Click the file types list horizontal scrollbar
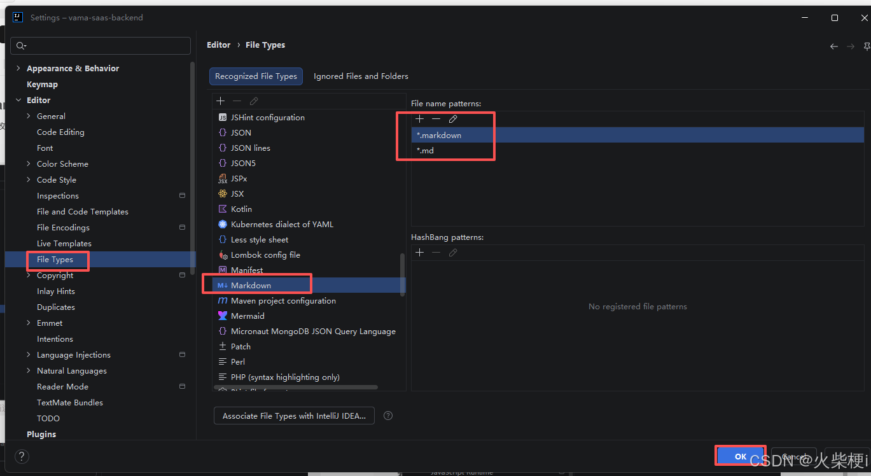The width and height of the screenshot is (871, 476). [x=296, y=387]
